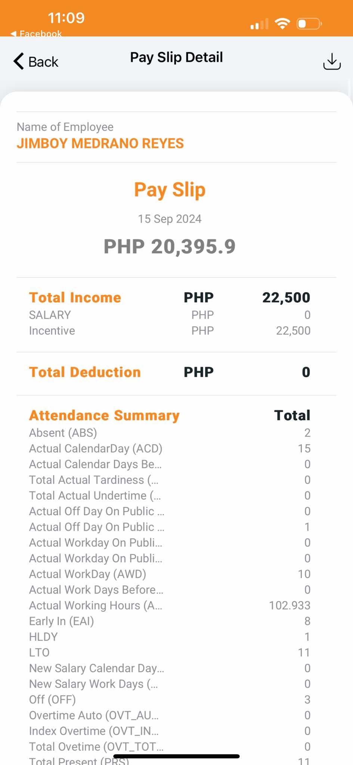Tap the Pay Slip Detail title
The width and height of the screenshot is (353, 765).
tap(176, 58)
